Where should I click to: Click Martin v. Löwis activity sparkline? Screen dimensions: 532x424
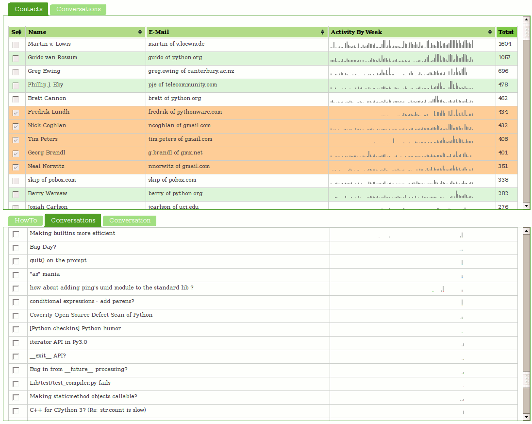402,45
